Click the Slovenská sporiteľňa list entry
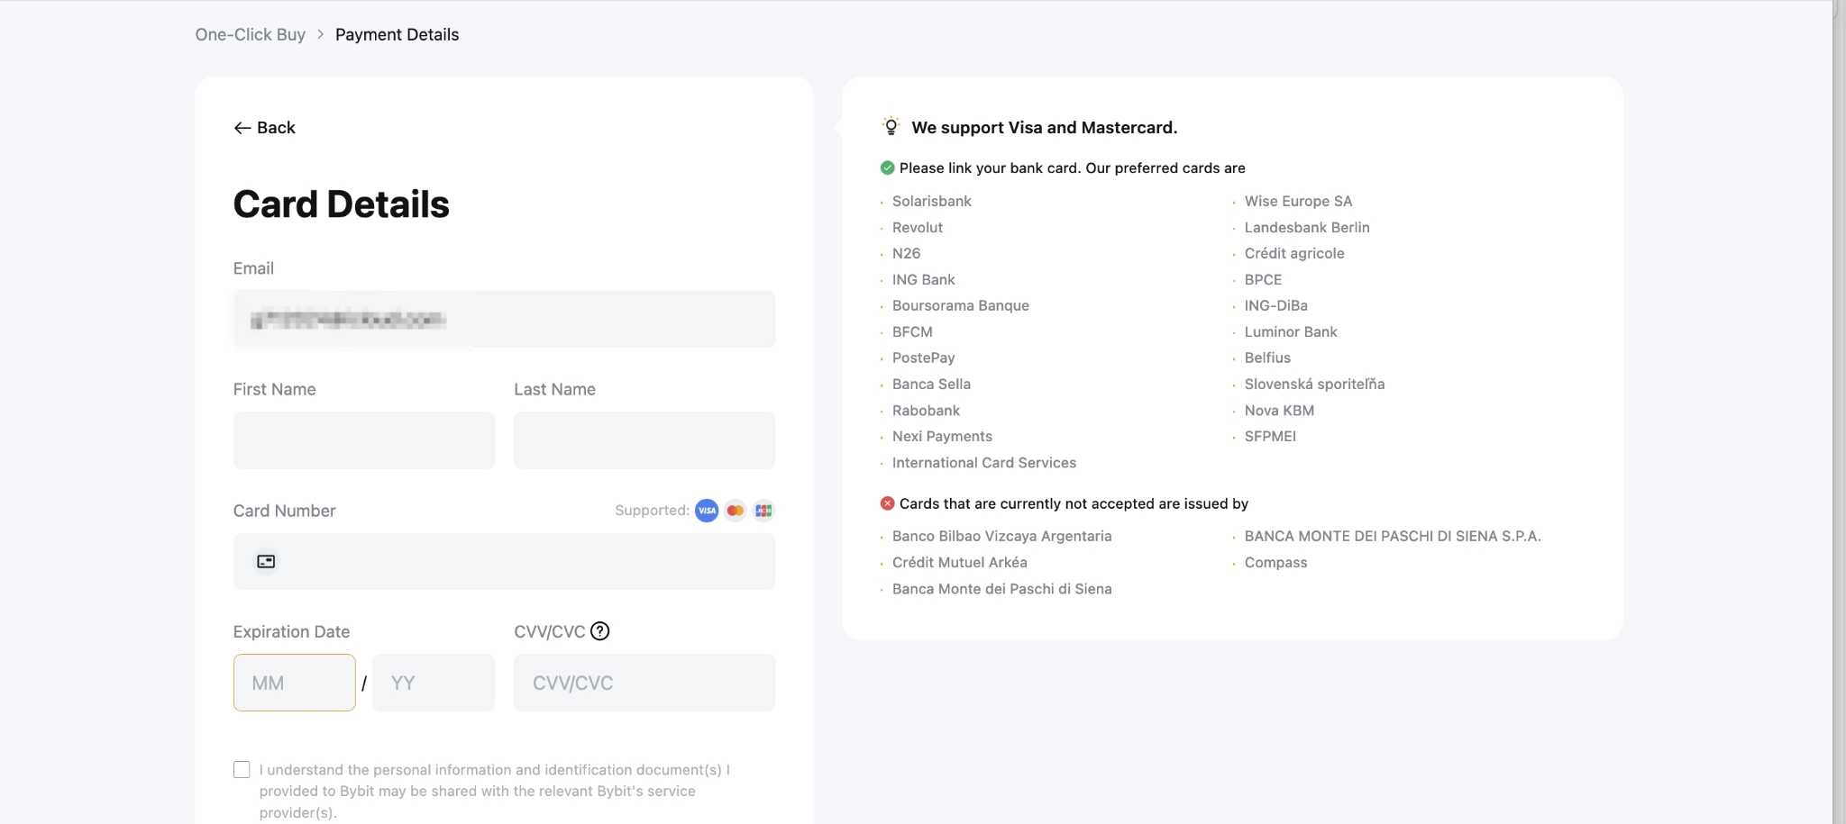The width and height of the screenshot is (1846, 824). [x=1314, y=384]
